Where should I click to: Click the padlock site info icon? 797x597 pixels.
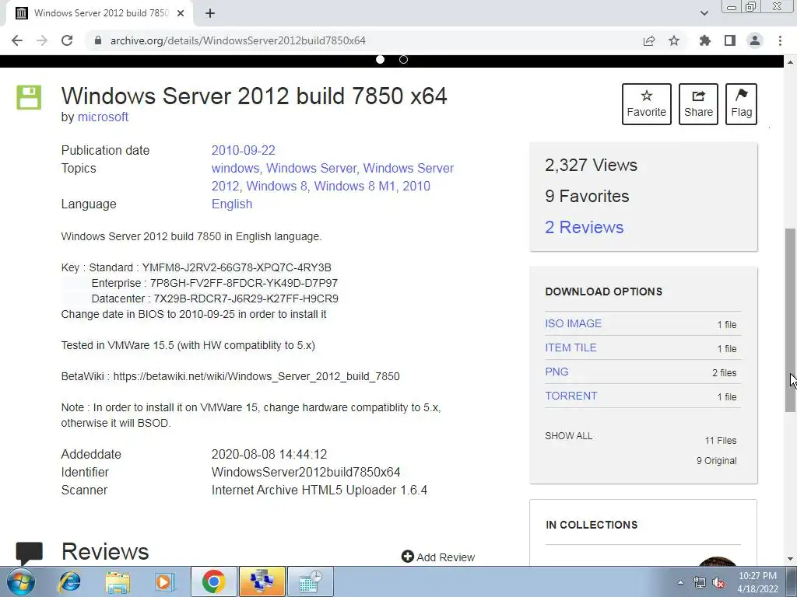98,40
